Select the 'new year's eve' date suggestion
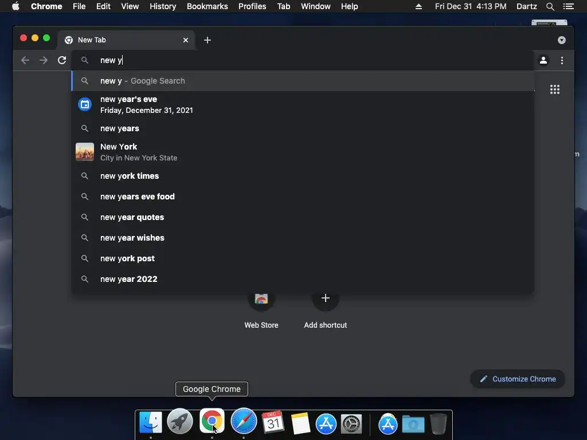The height and width of the screenshot is (440, 587). click(303, 105)
